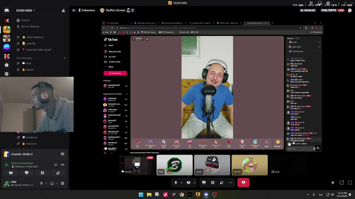Open activities in call control bar

coord(213,182)
